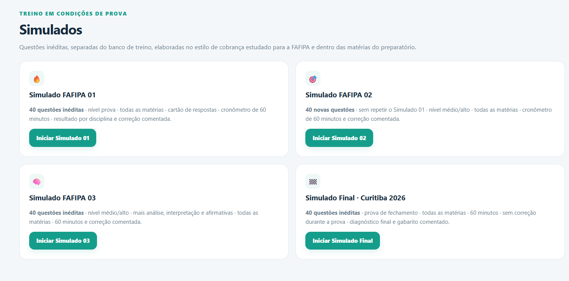Screen dimensions: 569x281
Task: Click the Iniciar Simulado Final button
Action: (x=342, y=240)
